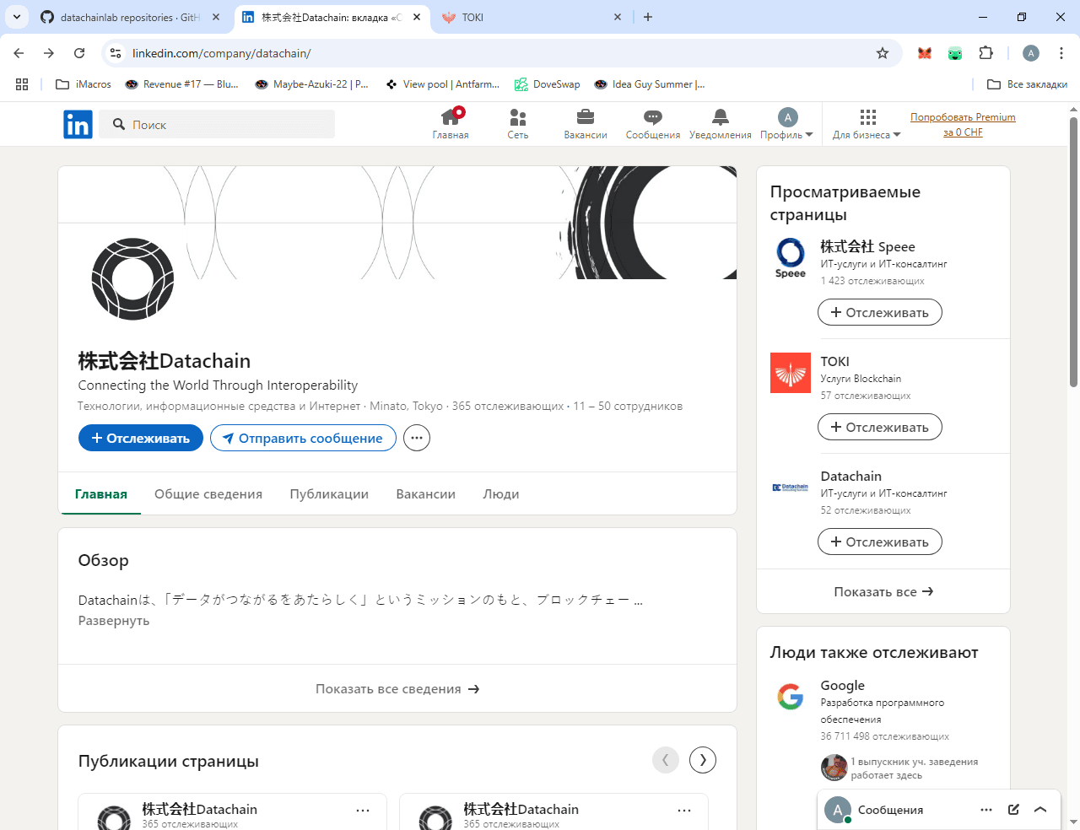
Task: Click the LinkedIn logo icon
Action: click(78, 125)
